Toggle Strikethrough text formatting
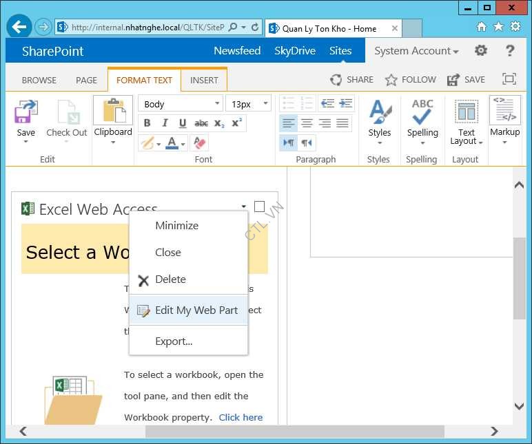Screen dimensions: 532x444 201,123
